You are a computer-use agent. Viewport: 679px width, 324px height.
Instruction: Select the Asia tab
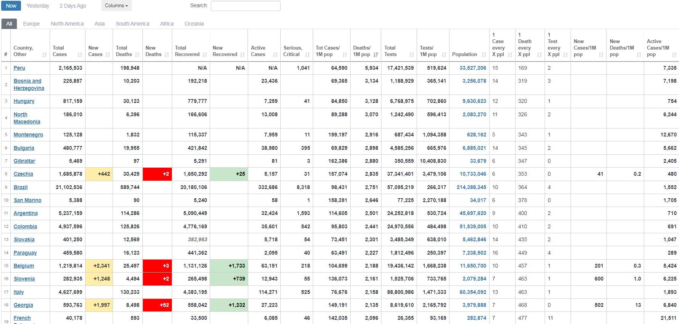point(100,24)
